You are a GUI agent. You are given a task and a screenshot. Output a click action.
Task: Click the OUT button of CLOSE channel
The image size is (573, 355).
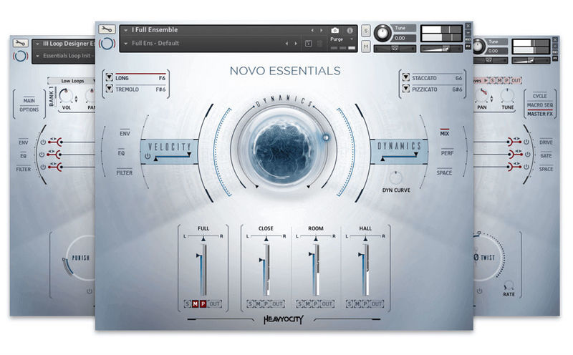(x=278, y=304)
